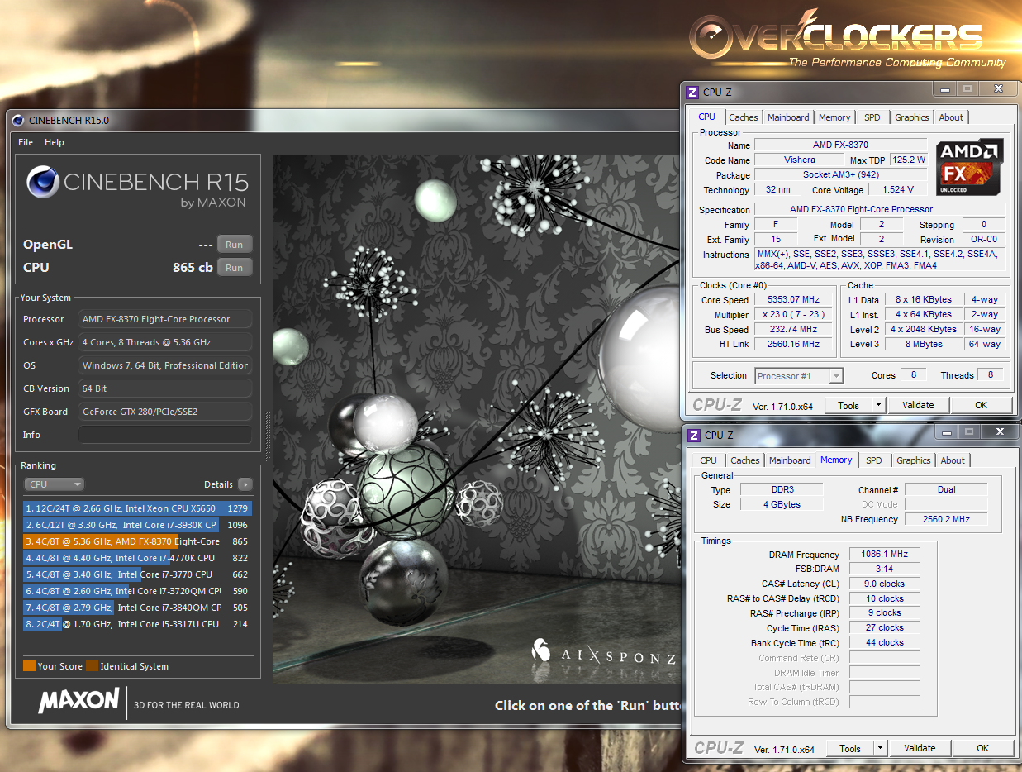Open Tools dropdown arrow in upper CPU-Z
The height and width of the screenshot is (772, 1022).
pyautogui.click(x=878, y=405)
